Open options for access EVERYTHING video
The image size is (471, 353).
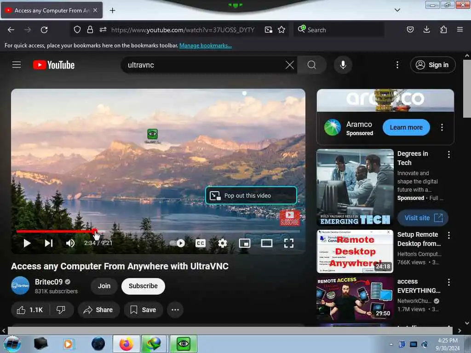tap(449, 282)
